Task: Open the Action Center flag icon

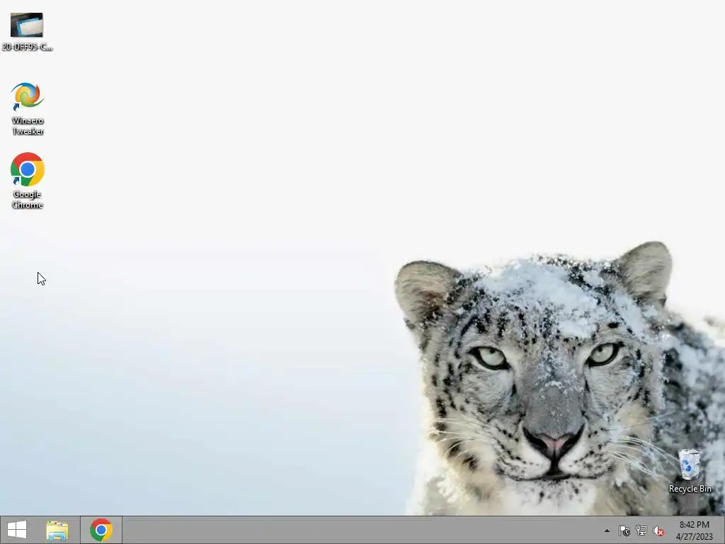Action: coord(624,531)
